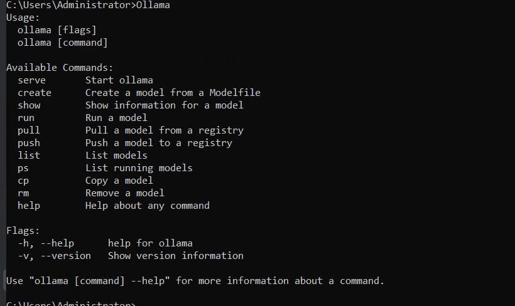Click the 'rm' command entry
The height and width of the screenshot is (306, 515).
tap(23, 193)
